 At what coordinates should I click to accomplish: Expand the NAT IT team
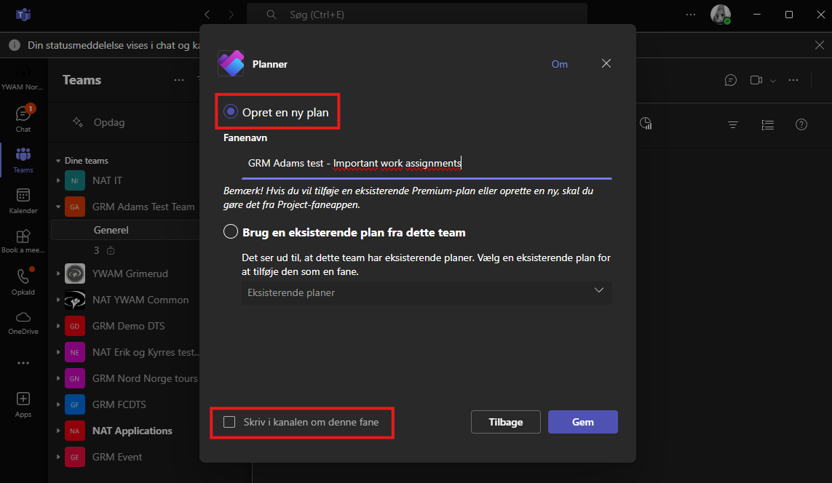point(58,180)
